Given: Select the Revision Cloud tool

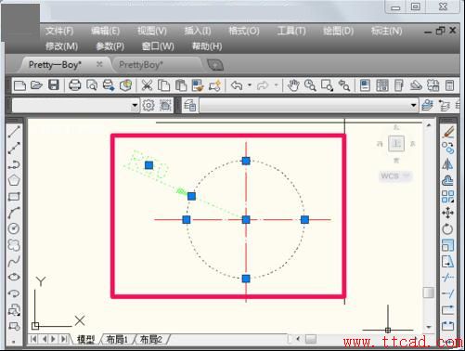Looking at the screenshot, I should tap(14, 245).
